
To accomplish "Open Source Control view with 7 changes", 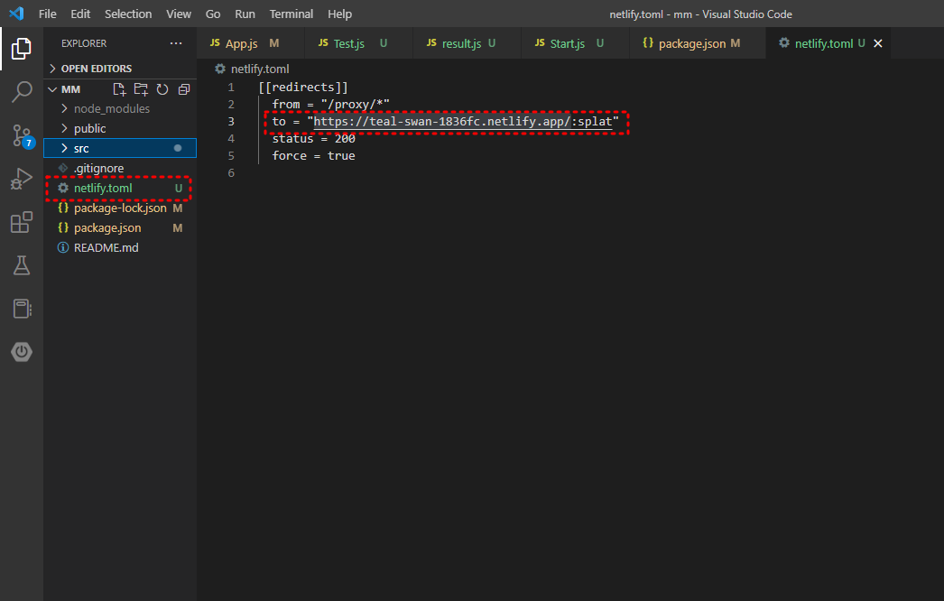I will point(23,136).
